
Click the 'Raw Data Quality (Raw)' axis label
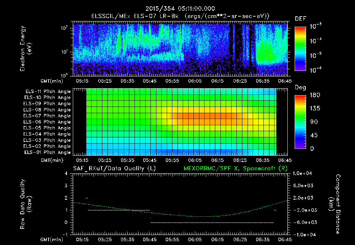point(26,204)
